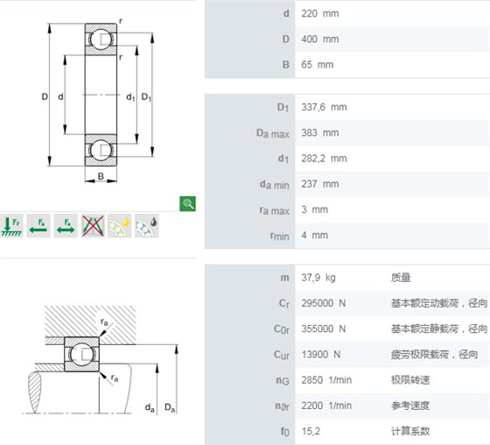Select the d1 value 282,2 mm
The image size is (490, 445).
click(324, 159)
